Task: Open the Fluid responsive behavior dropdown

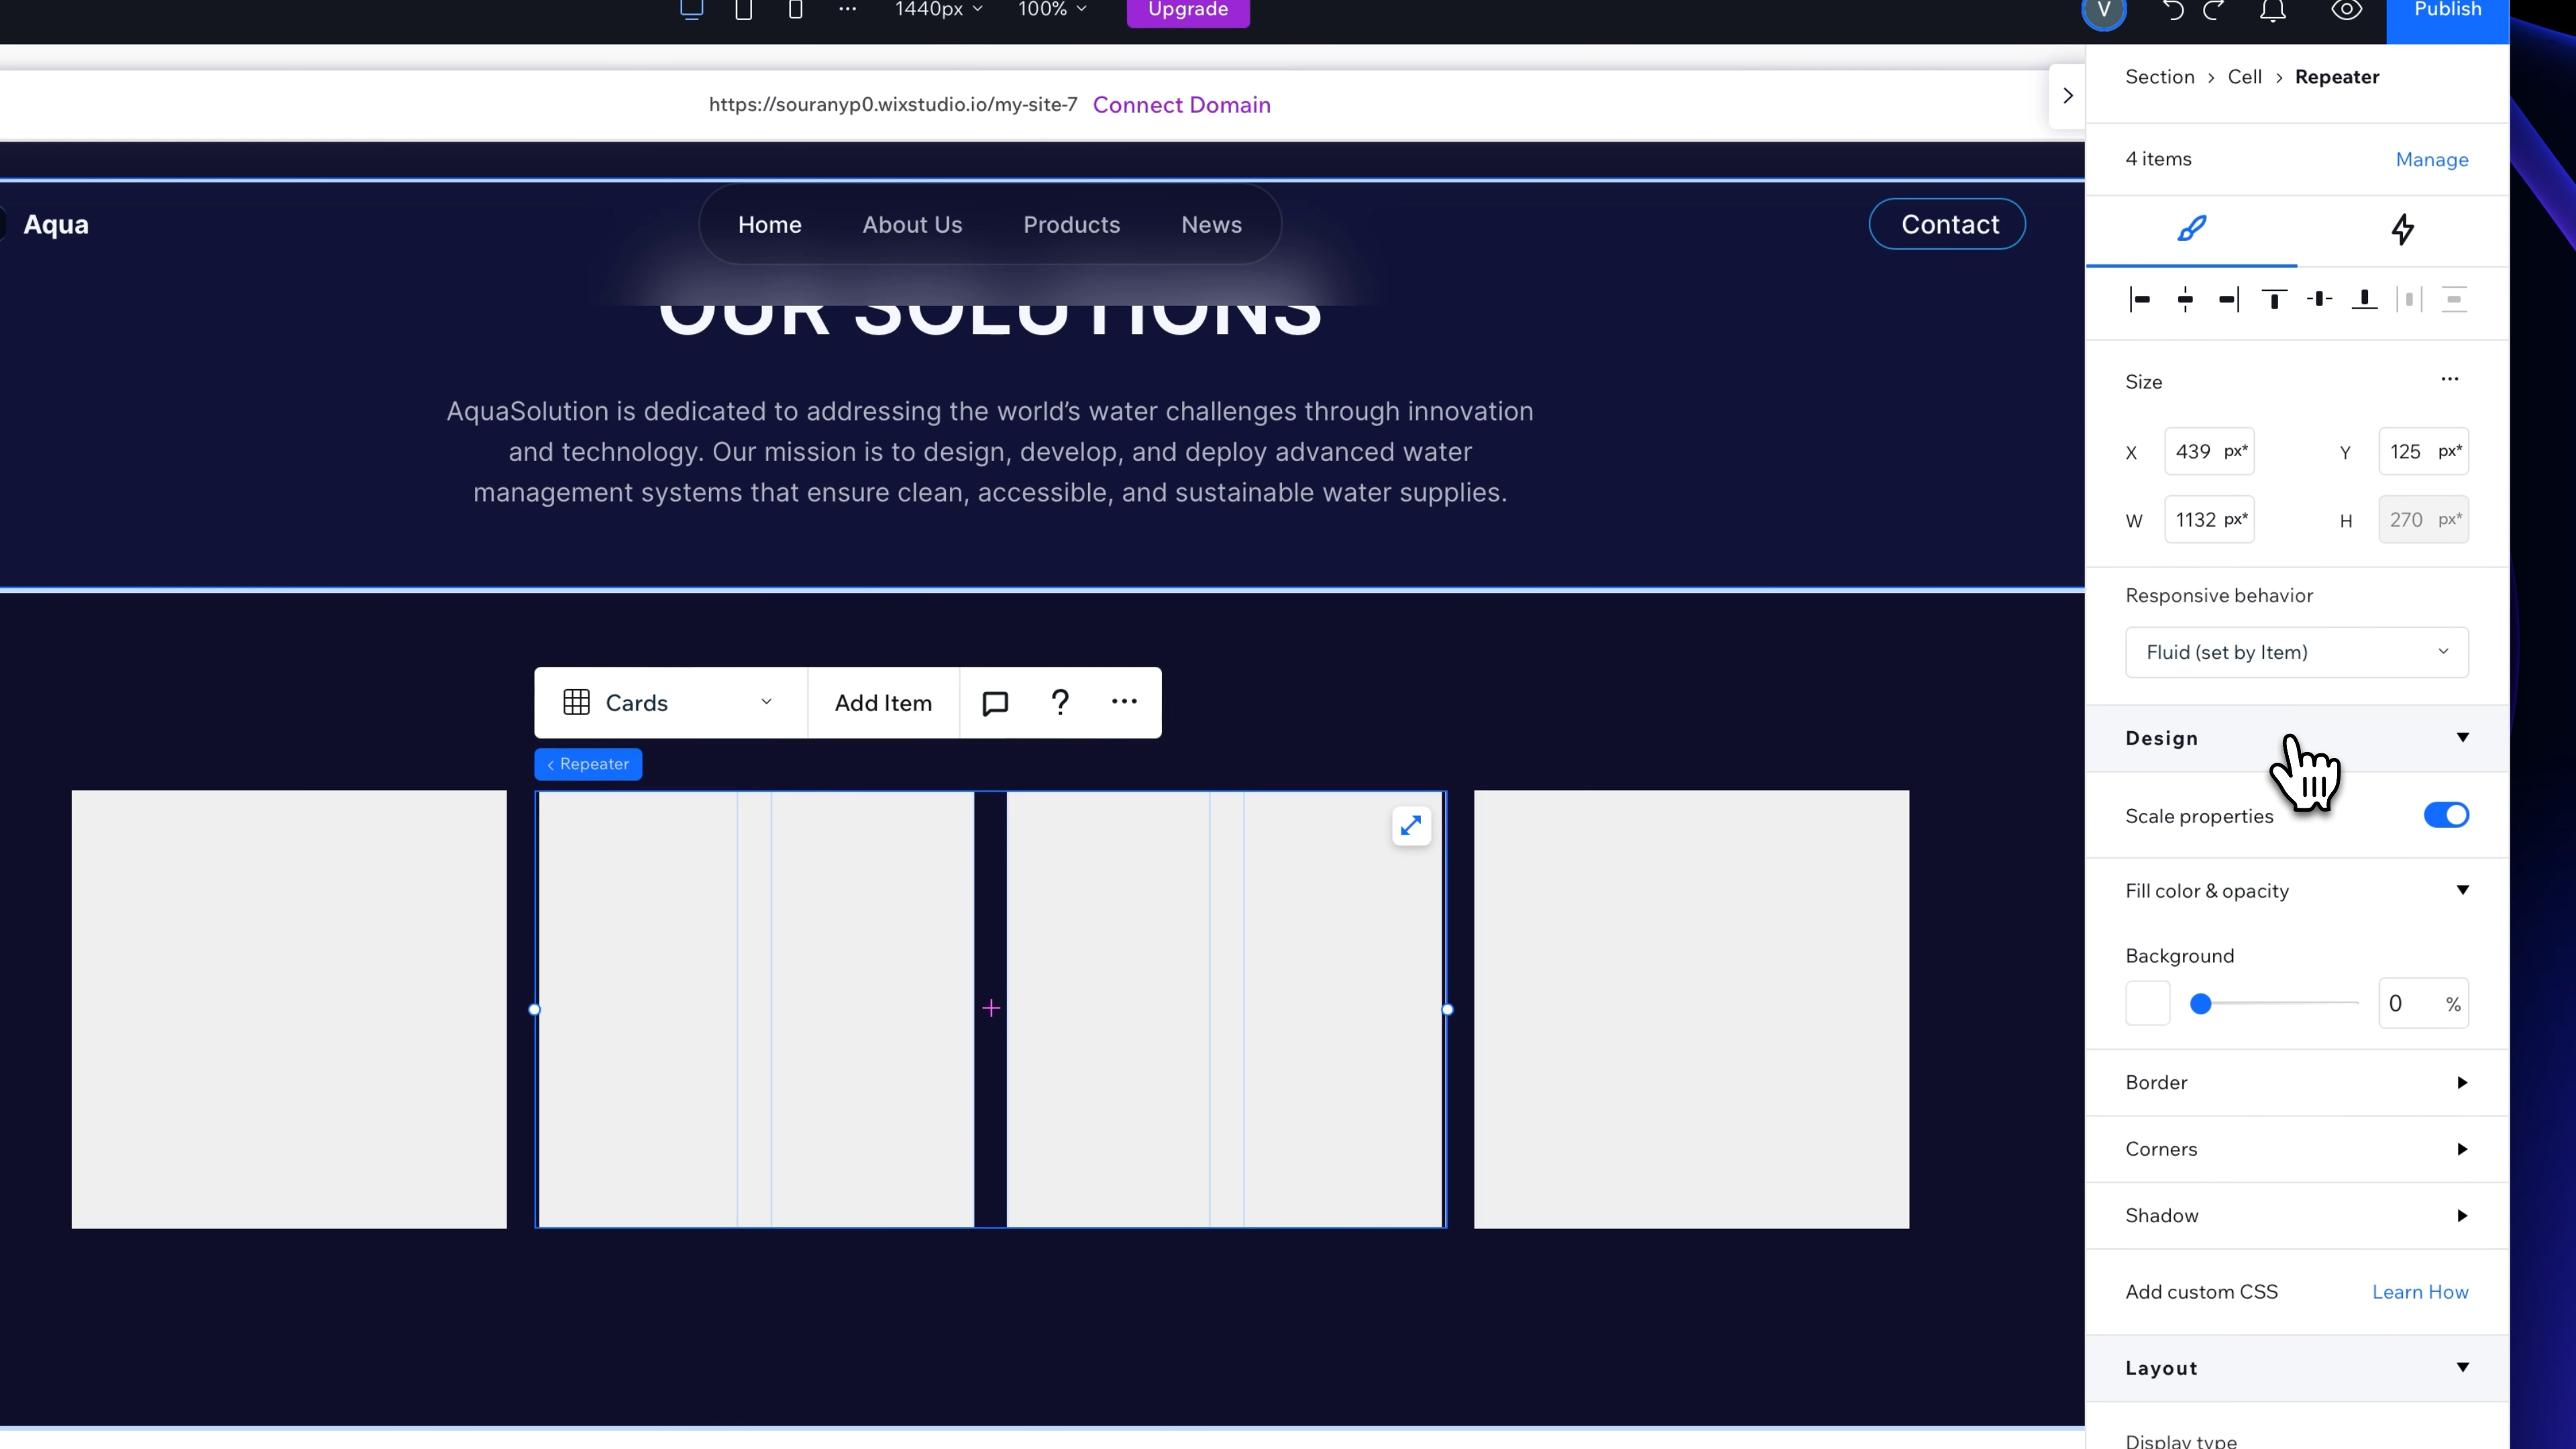Action: (x=2296, y=651)
